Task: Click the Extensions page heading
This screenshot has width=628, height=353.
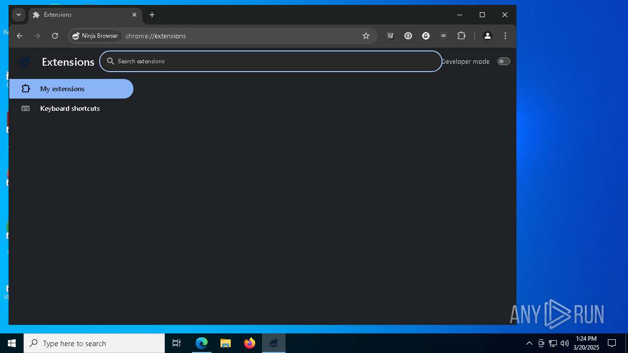Action: [x=68, y=62]
